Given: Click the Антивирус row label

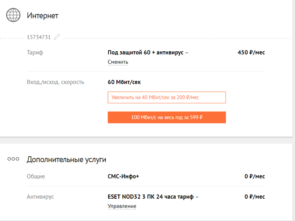Looking at the screenshot, I should [40, 197].
